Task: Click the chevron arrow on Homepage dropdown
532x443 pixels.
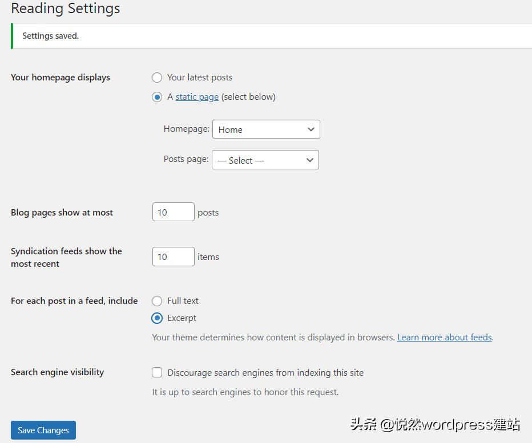Action: click(x=311, y=129)
